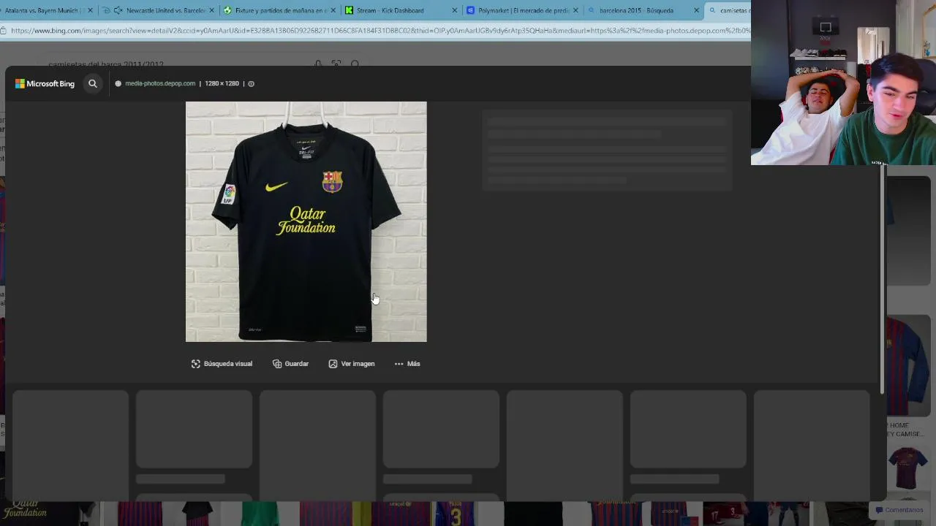Viewport: 936px width, 526px height.
Task: Click the Búsqueda visual button
Action: click(222, 364)
